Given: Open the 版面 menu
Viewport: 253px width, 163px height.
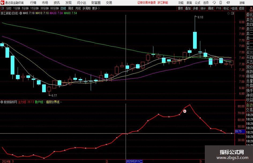Looking at the screenshot, I should tap(189, 3).
